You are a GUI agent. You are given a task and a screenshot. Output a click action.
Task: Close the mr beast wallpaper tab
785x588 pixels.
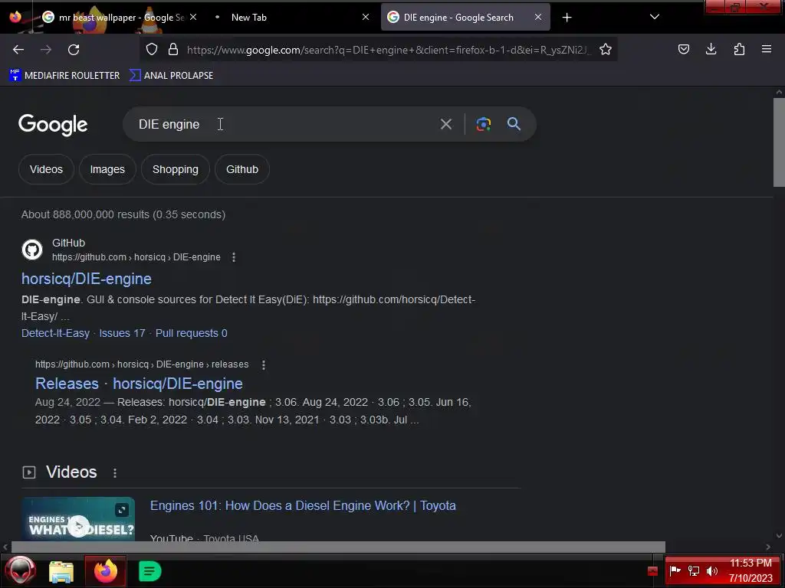point(193,17)
